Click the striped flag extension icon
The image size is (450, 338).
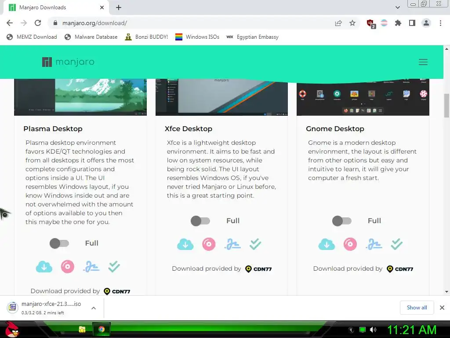tap(384, 23)
